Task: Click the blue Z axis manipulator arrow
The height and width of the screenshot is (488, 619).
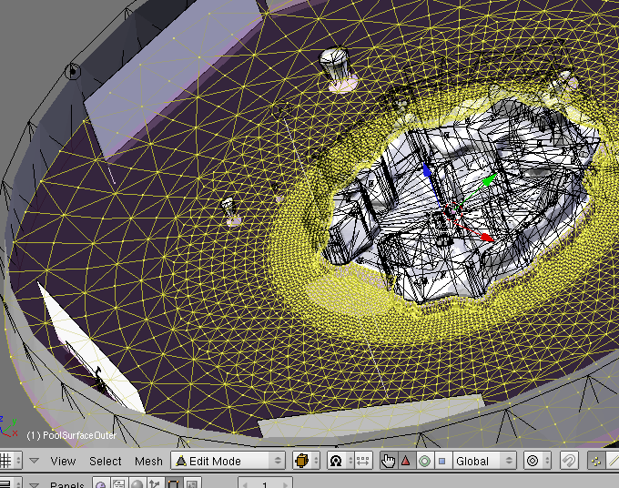Action: tap(426, 169)
